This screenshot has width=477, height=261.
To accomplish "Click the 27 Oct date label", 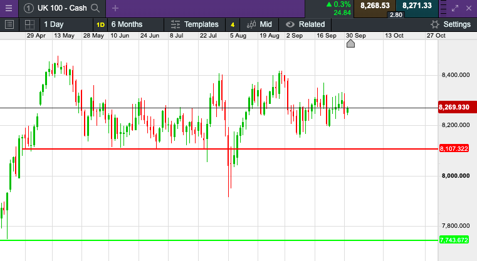I will click(436, 36).
